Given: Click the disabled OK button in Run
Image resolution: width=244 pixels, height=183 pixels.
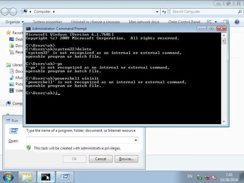Looking at the screenshot, I should coord(74,159).
